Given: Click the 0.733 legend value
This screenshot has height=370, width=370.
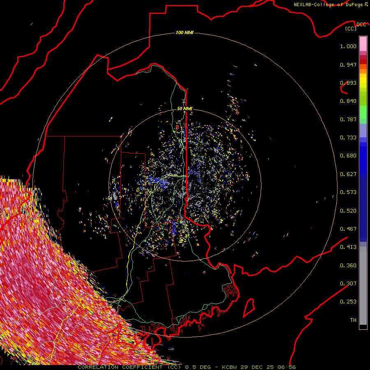Looking at the screenshot, I should pyautogui.click(x=348, y=138).
